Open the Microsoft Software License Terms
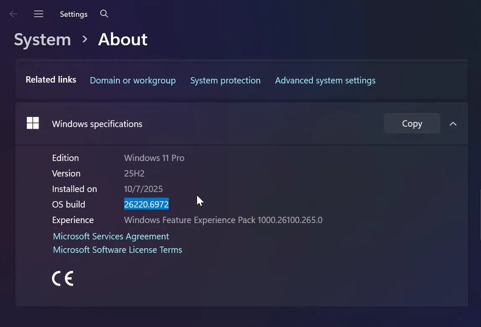The image size is (481, 327). [x=117, y=249]
